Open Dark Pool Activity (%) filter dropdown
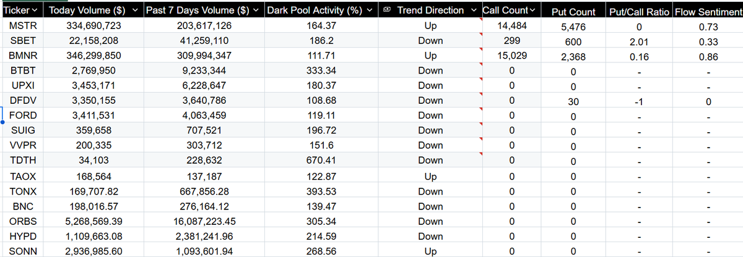Screen dimensions: 743x257 (370, 11)
